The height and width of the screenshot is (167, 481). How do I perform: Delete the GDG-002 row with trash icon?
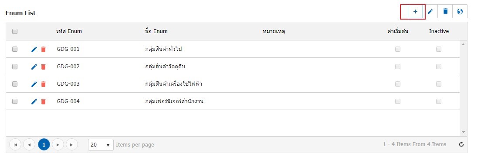[43, 67]
